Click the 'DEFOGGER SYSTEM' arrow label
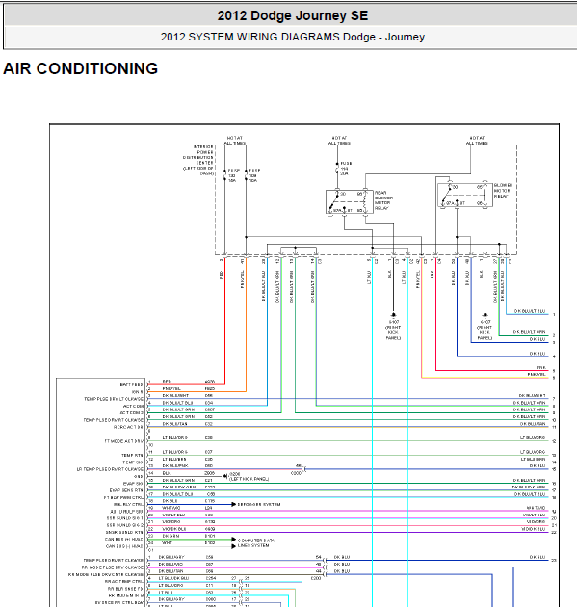This screenshot has height=607, width=577. point(259,505)
